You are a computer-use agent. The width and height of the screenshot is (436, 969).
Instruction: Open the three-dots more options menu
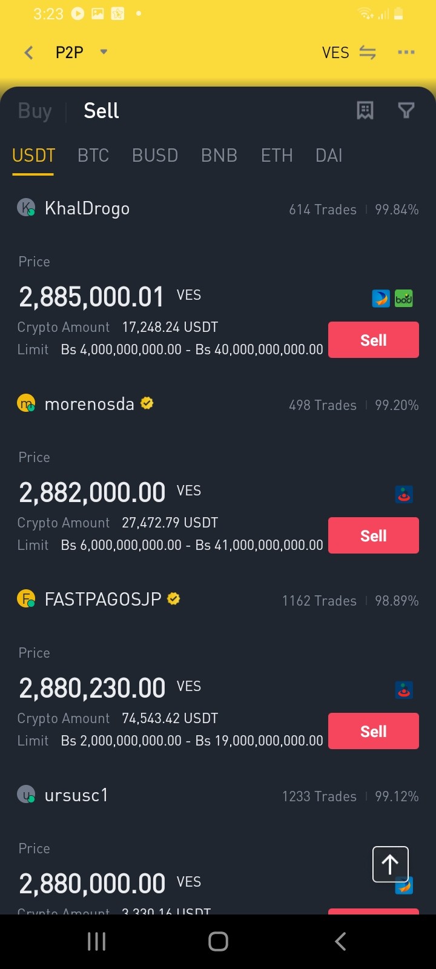coord(406,53)
